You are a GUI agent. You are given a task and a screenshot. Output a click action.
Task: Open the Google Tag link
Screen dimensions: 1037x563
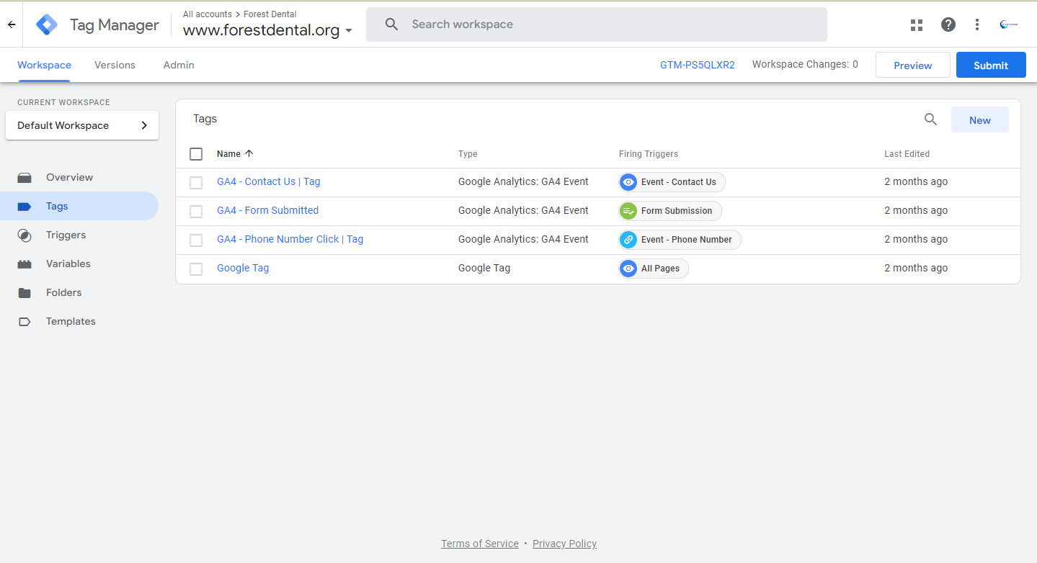[x=243, y=268]
